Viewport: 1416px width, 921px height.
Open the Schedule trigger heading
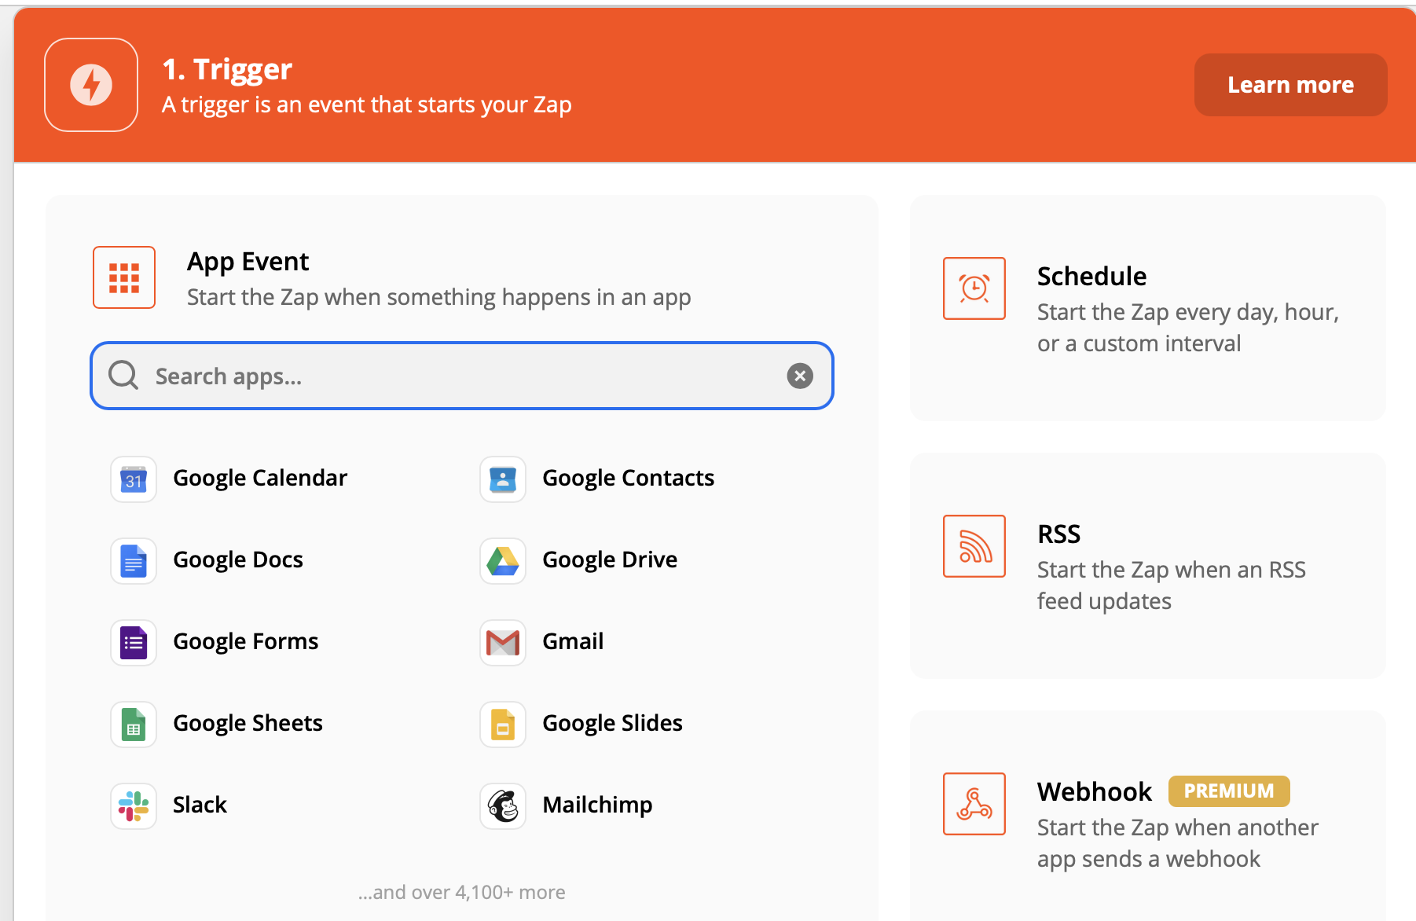point(1091,277)
